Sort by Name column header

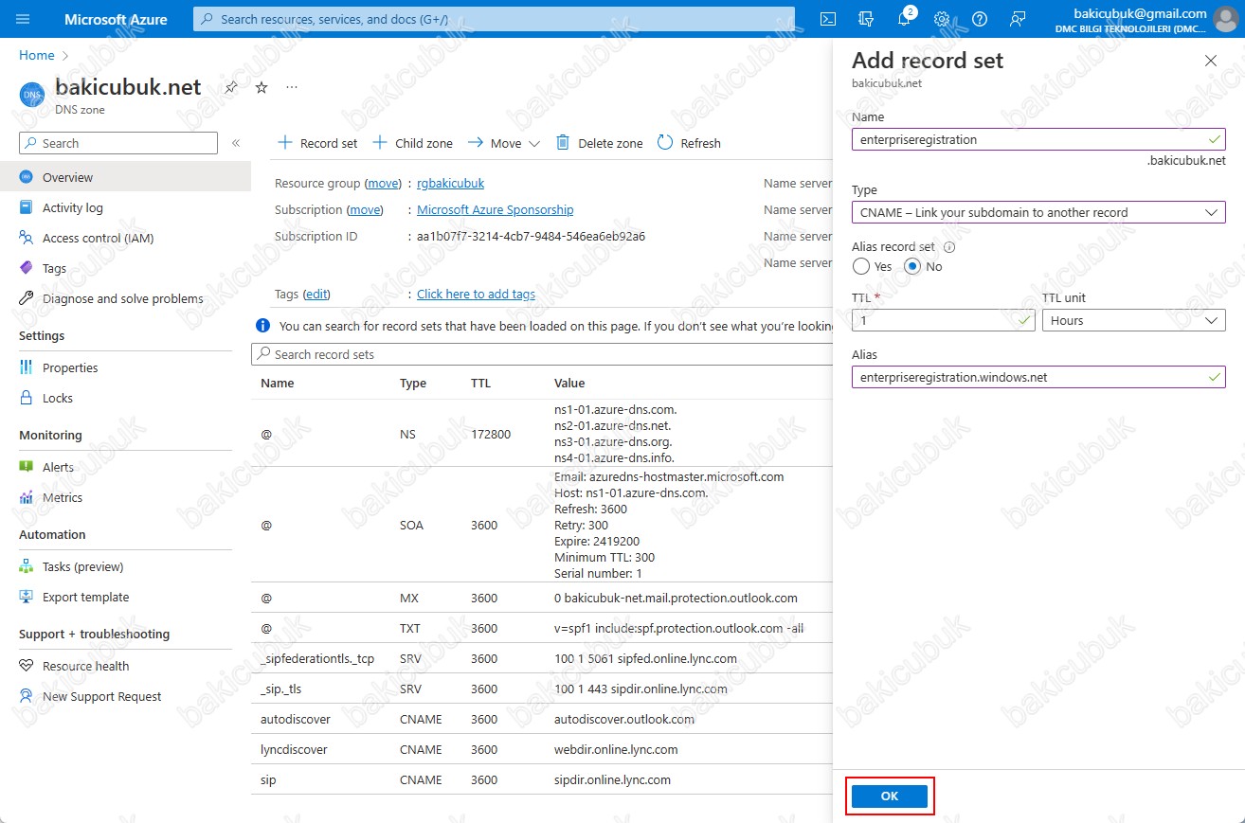278,384
